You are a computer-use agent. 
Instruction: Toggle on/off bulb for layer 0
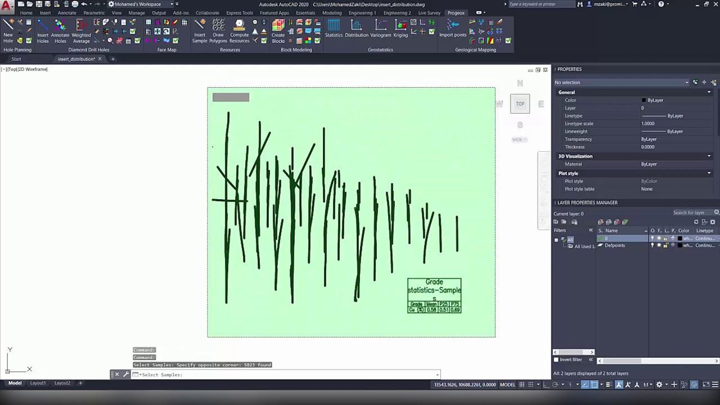652,238
